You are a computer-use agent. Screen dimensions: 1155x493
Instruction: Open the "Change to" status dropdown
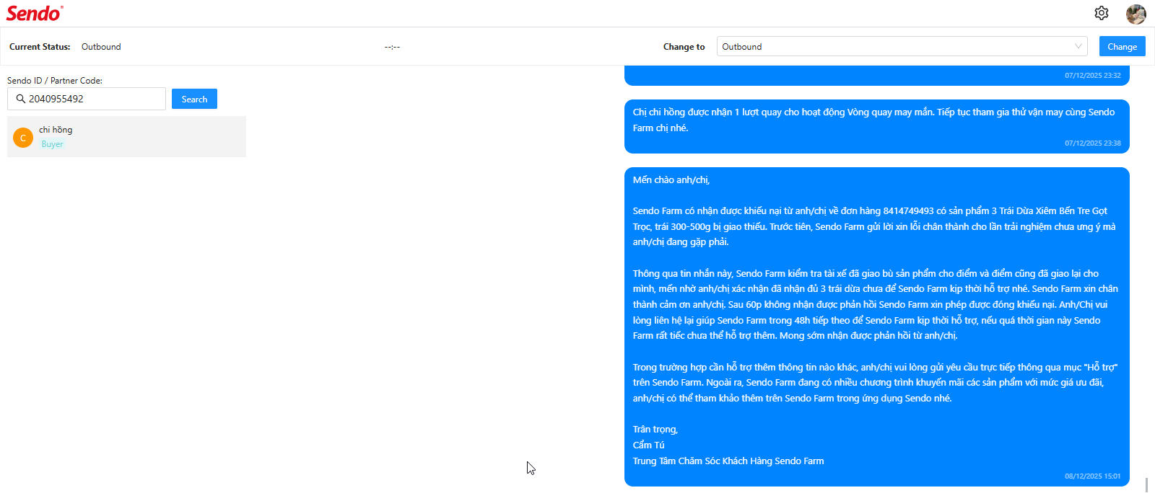point(895,46)
